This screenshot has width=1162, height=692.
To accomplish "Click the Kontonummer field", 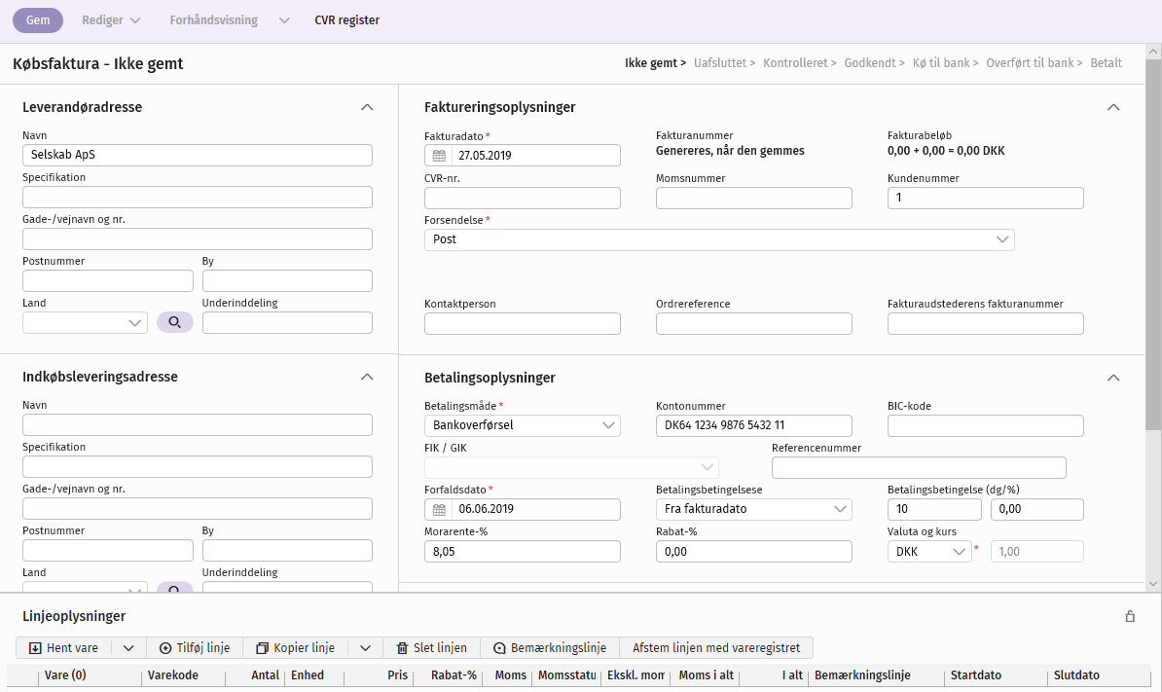I will coord(753,426).
